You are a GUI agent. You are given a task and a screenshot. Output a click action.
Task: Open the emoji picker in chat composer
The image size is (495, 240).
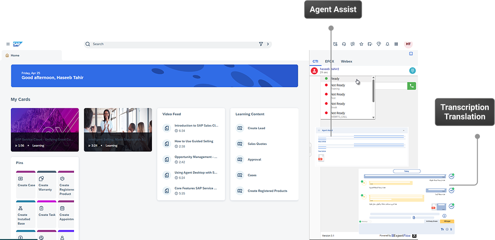447,229
